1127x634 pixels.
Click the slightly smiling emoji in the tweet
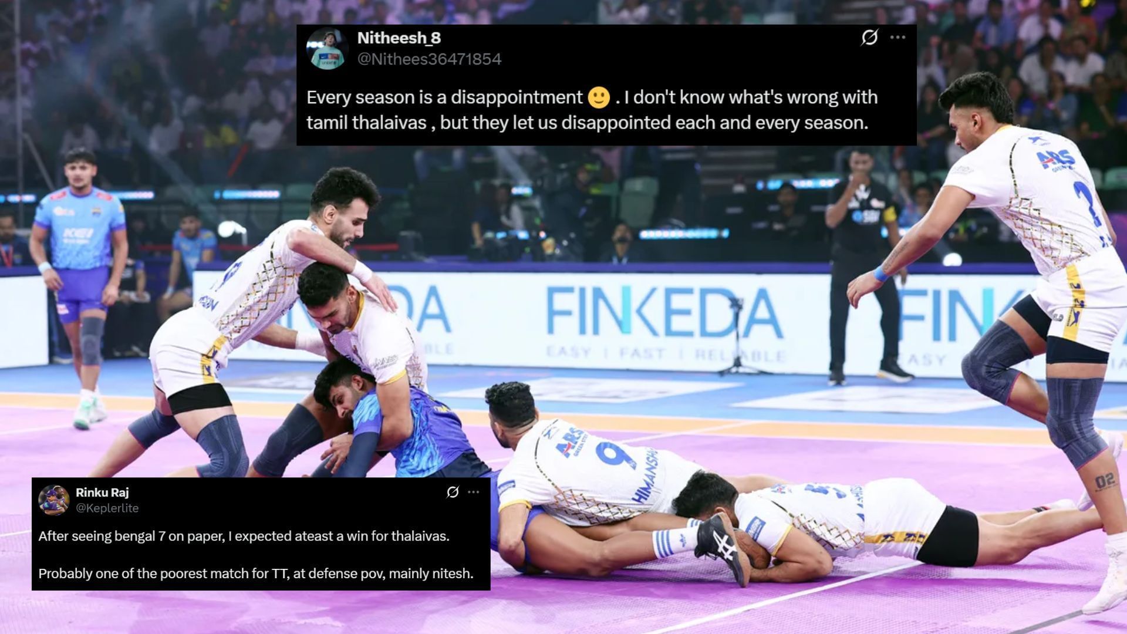(x=599, y=97)
